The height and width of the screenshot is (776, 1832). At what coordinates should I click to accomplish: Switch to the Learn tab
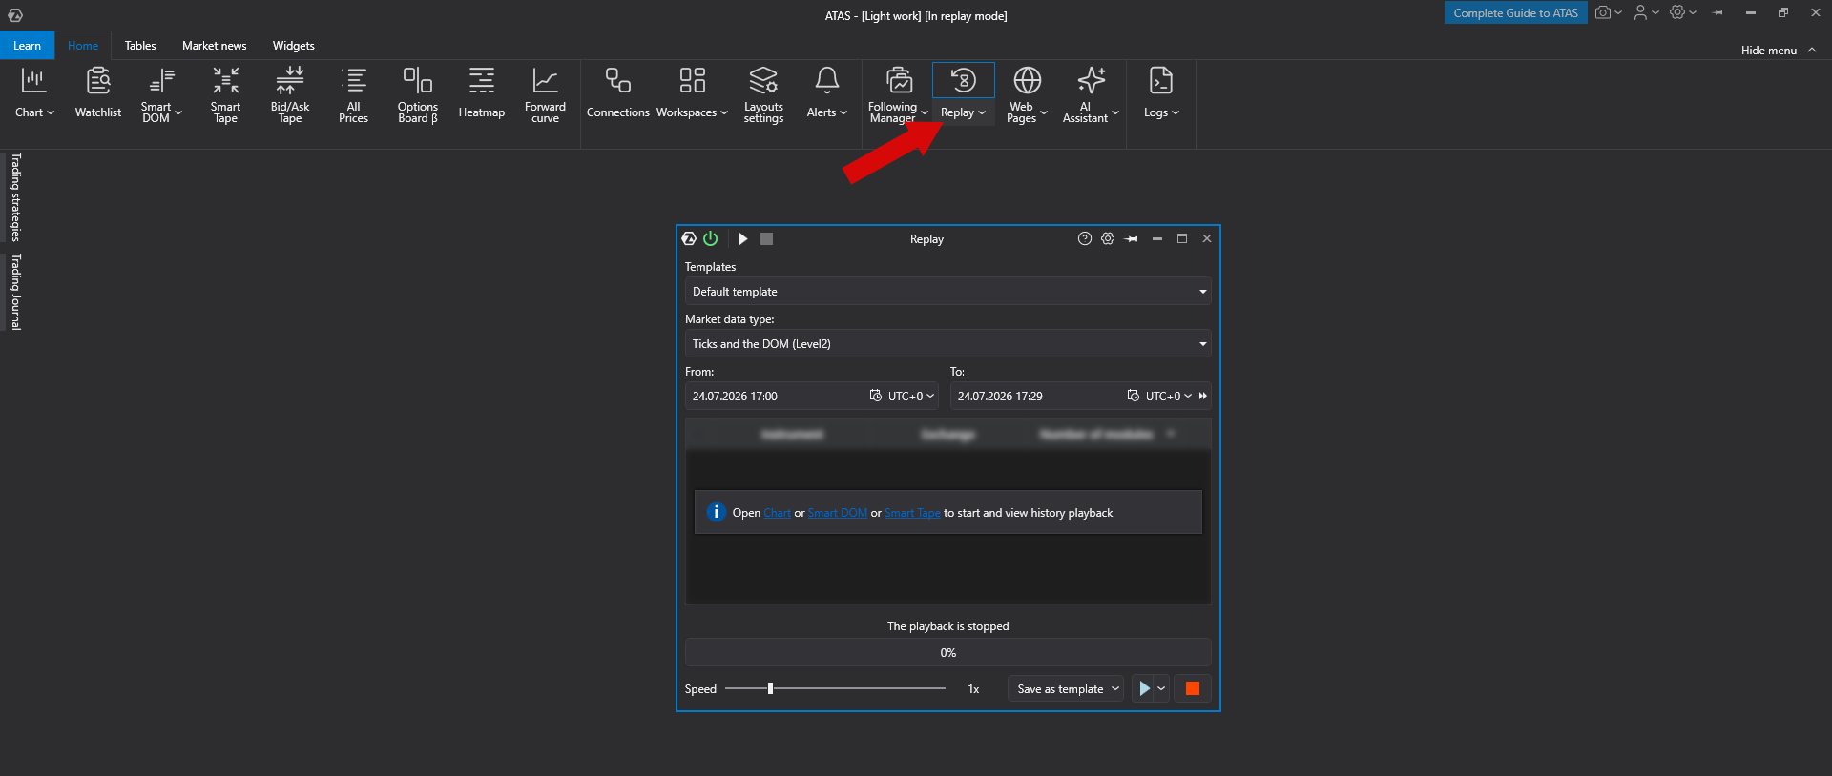pyautogui.click(x=27, y=46)
